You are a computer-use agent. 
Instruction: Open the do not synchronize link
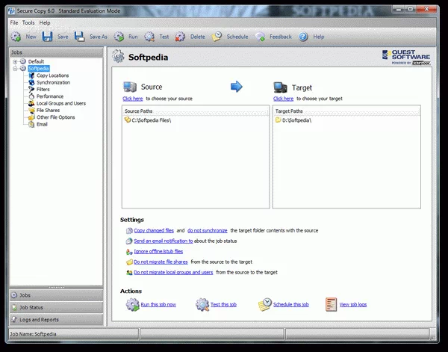coord(208,230)
